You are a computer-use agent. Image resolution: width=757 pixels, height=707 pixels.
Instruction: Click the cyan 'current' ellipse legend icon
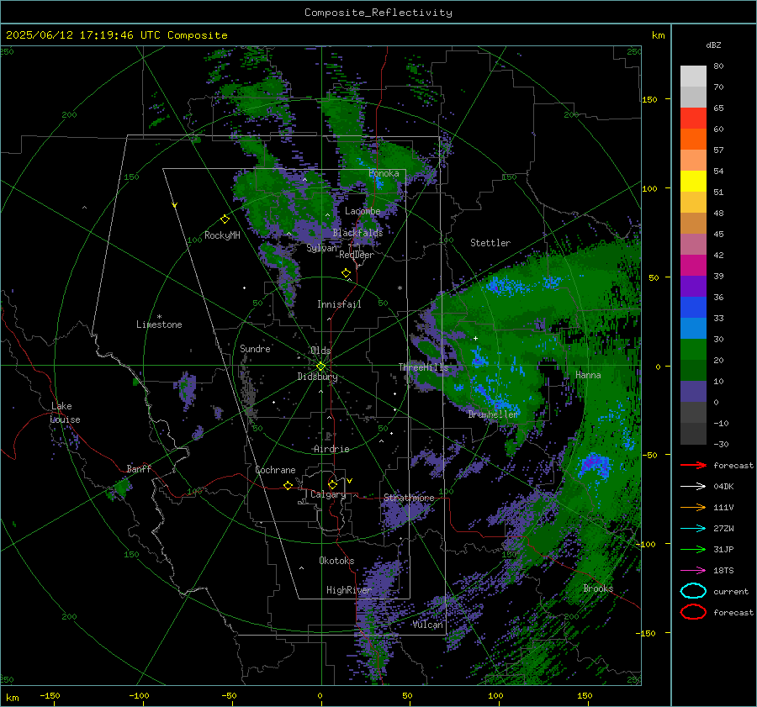pyautogui.click(x=693, y=591)
